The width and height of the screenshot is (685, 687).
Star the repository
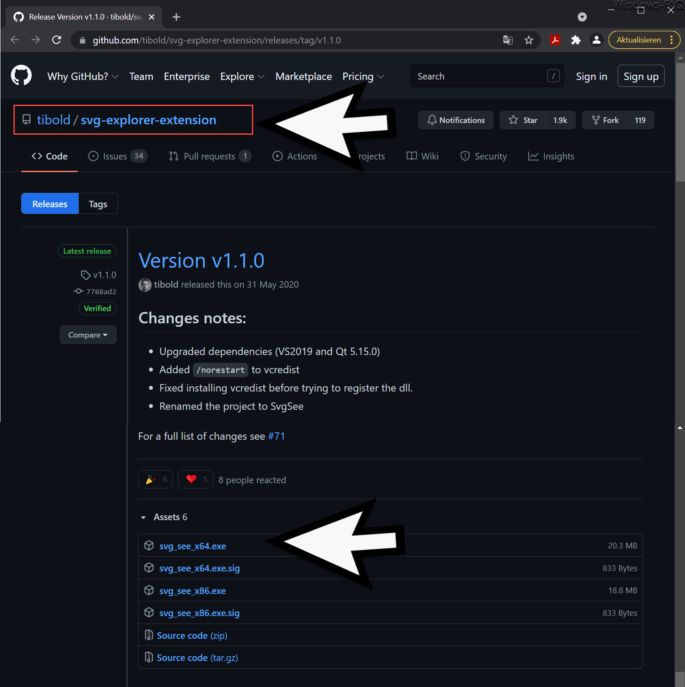(x=523, y=120)
